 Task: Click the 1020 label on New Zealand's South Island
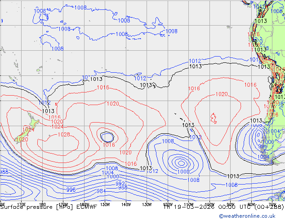point(22,139)
